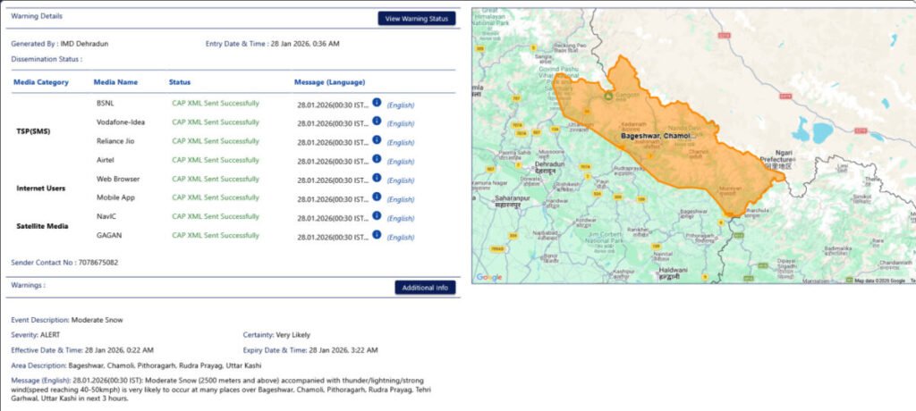This screenshot has width=916, height=411.
Task: Click the Status column header
Action: coord(179,82)
